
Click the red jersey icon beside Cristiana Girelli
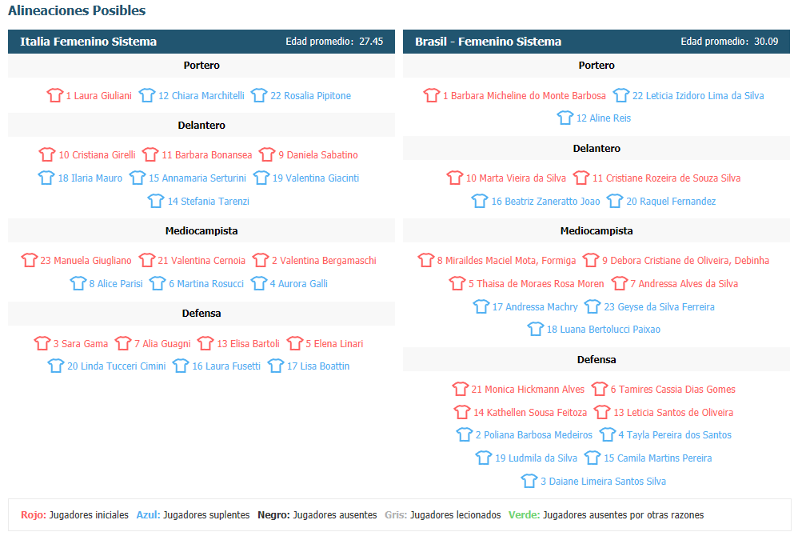[47, 154]
